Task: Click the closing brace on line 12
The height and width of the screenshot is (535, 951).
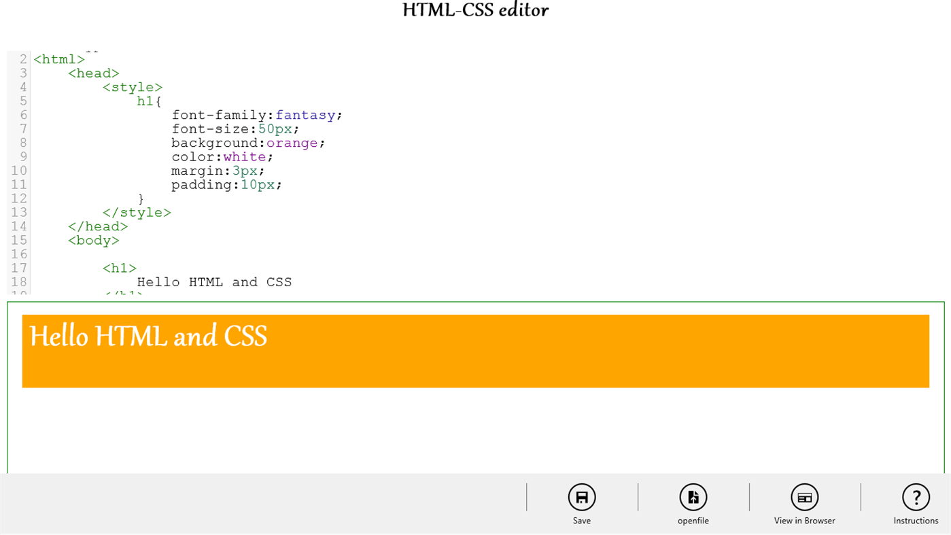Action: click(141, 199)
